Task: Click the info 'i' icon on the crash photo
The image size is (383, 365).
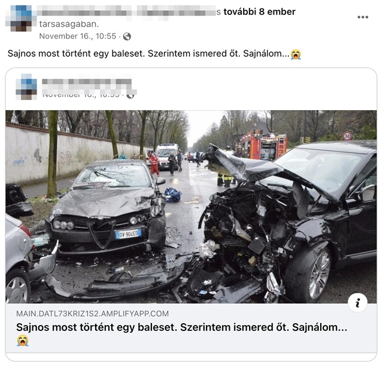Action: (x=358, y=303)
